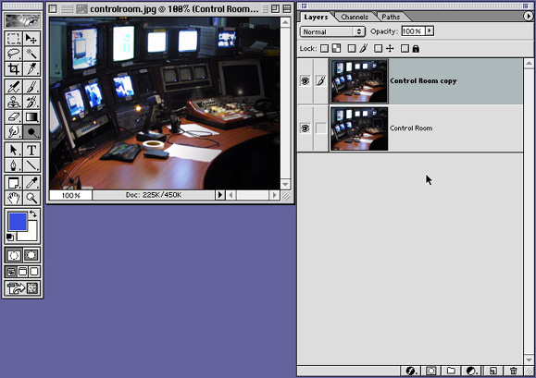The image size is (536, 378).
Task: Activate the Zoom magnifier tool
Action: pos(31,198)
